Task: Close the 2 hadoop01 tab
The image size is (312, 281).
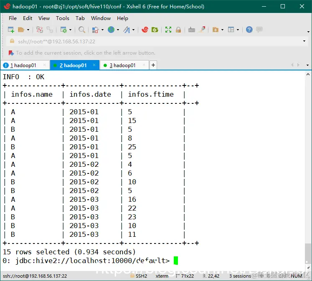Action: click(x=94, y=65)
